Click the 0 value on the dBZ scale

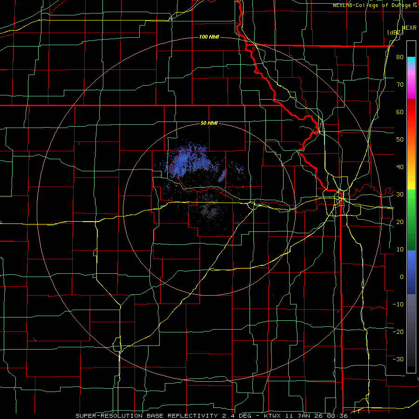pyautogui.click(x=402, y=277)
